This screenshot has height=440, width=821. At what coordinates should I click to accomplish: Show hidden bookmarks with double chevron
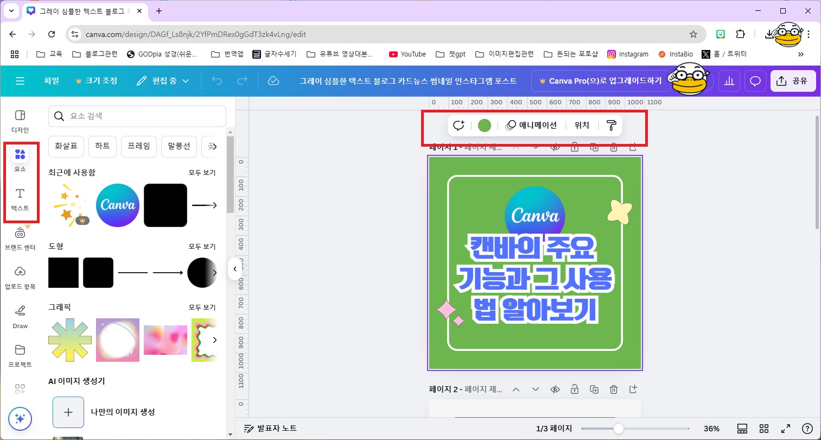(801, 54)
